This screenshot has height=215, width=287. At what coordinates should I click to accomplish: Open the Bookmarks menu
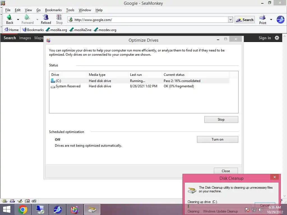click(x=53, y=10)
